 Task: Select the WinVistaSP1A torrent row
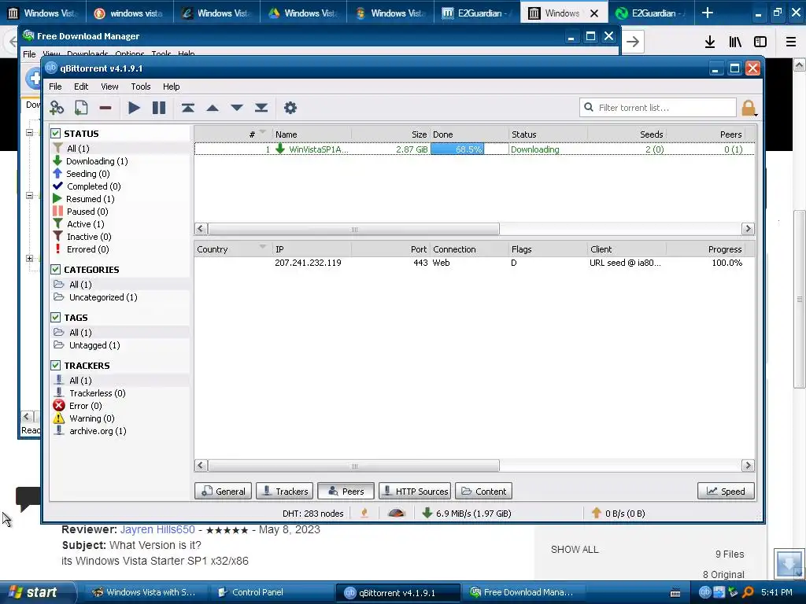475,149
